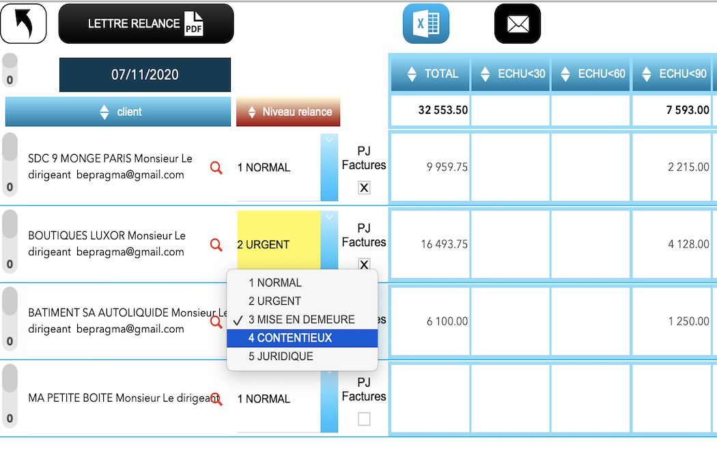The height and width of the screenshot is (457, 717).
Task: Send email with the envelope icon
Action: click(518, 24)
